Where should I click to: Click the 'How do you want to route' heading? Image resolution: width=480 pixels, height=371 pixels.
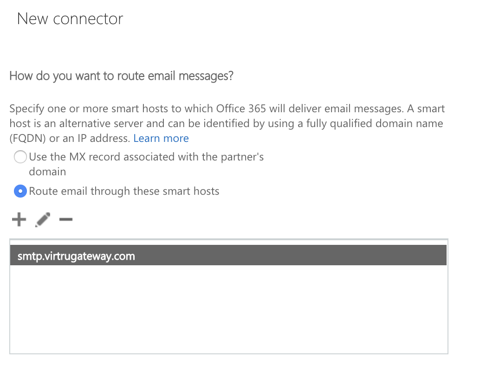pos(121,76)
